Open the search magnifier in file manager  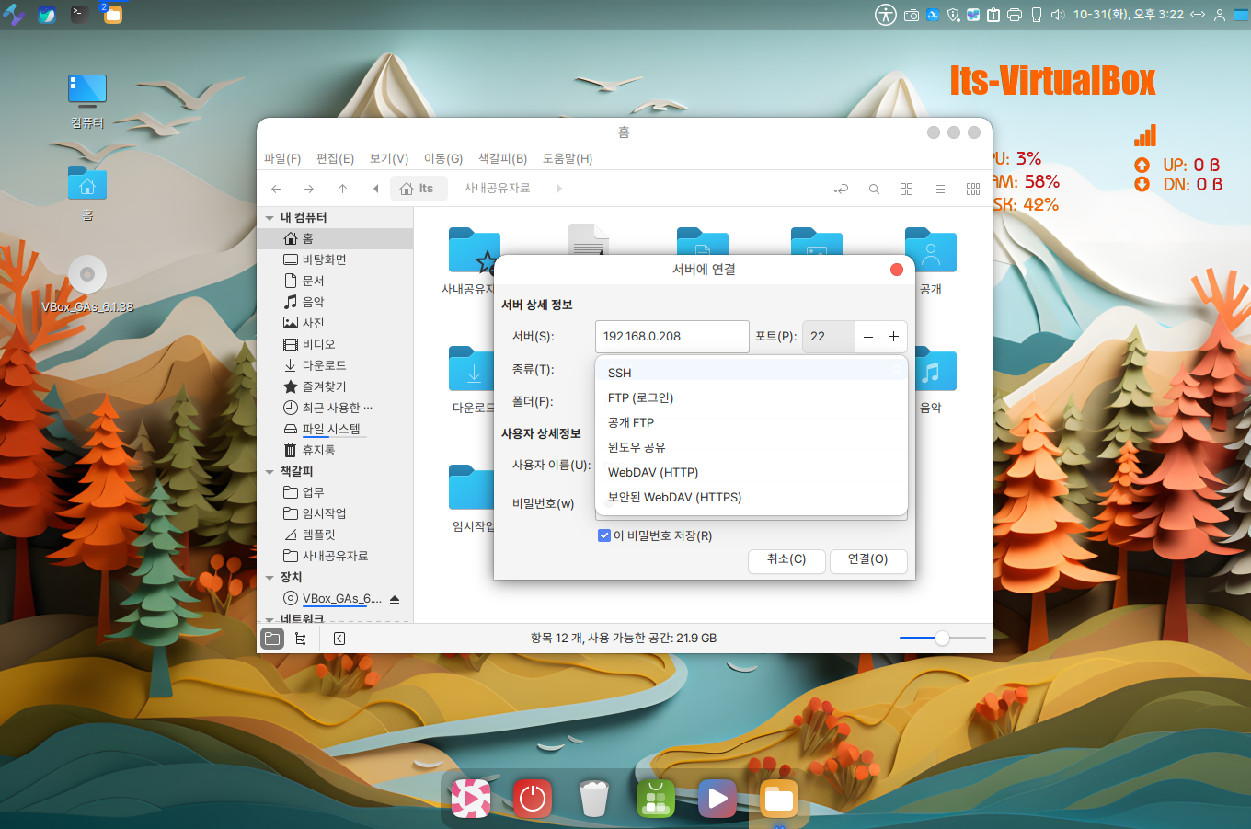874,189
